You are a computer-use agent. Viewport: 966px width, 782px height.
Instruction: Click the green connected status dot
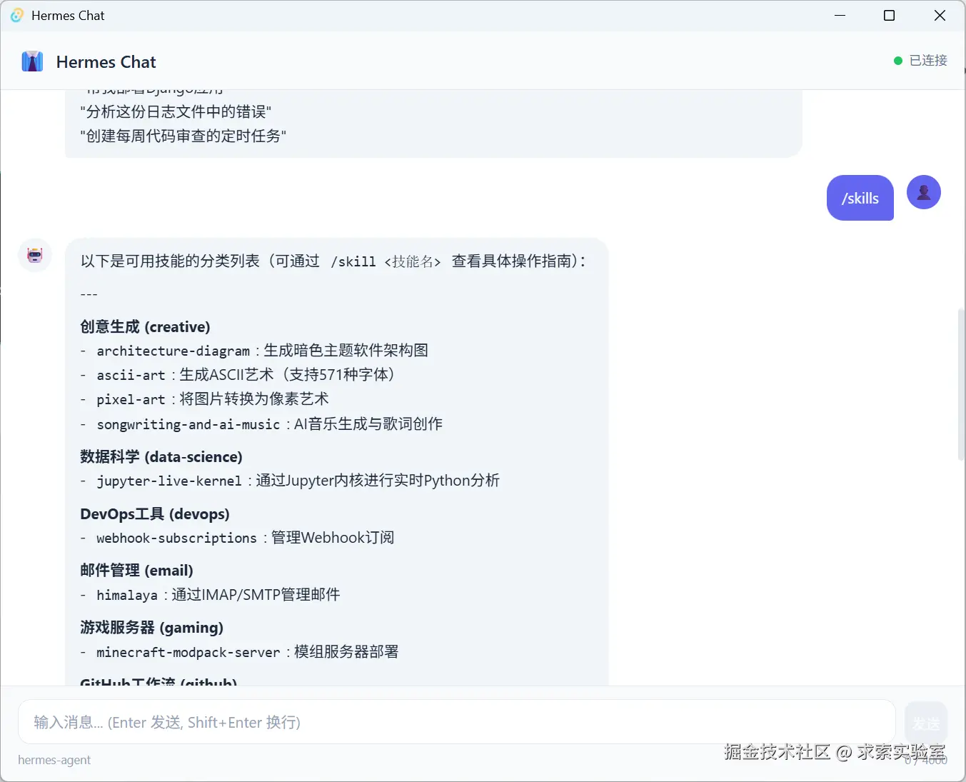pyautogui.click(x=898, y=61)
